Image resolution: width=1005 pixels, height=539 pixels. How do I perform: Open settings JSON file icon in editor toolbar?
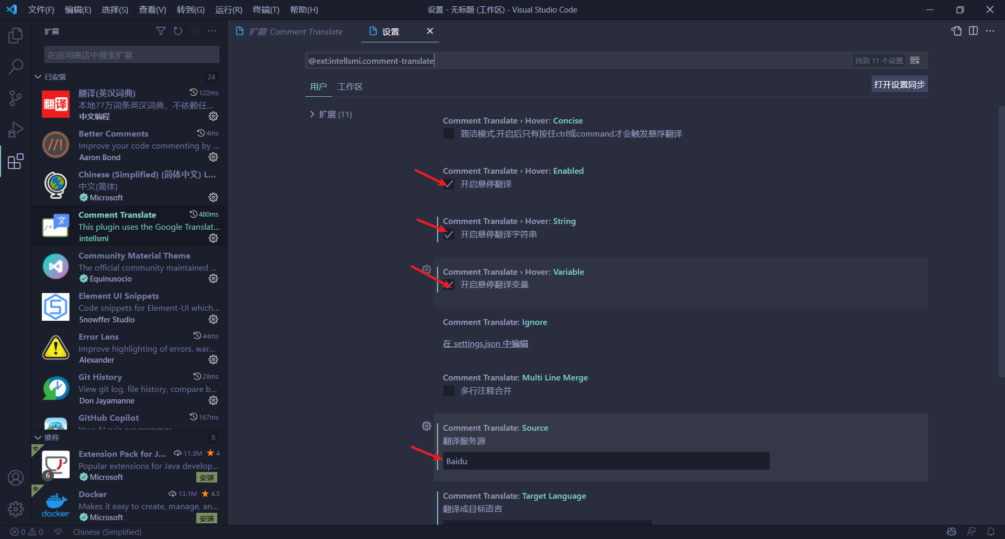pyautogui.click(x=956, y=31)
